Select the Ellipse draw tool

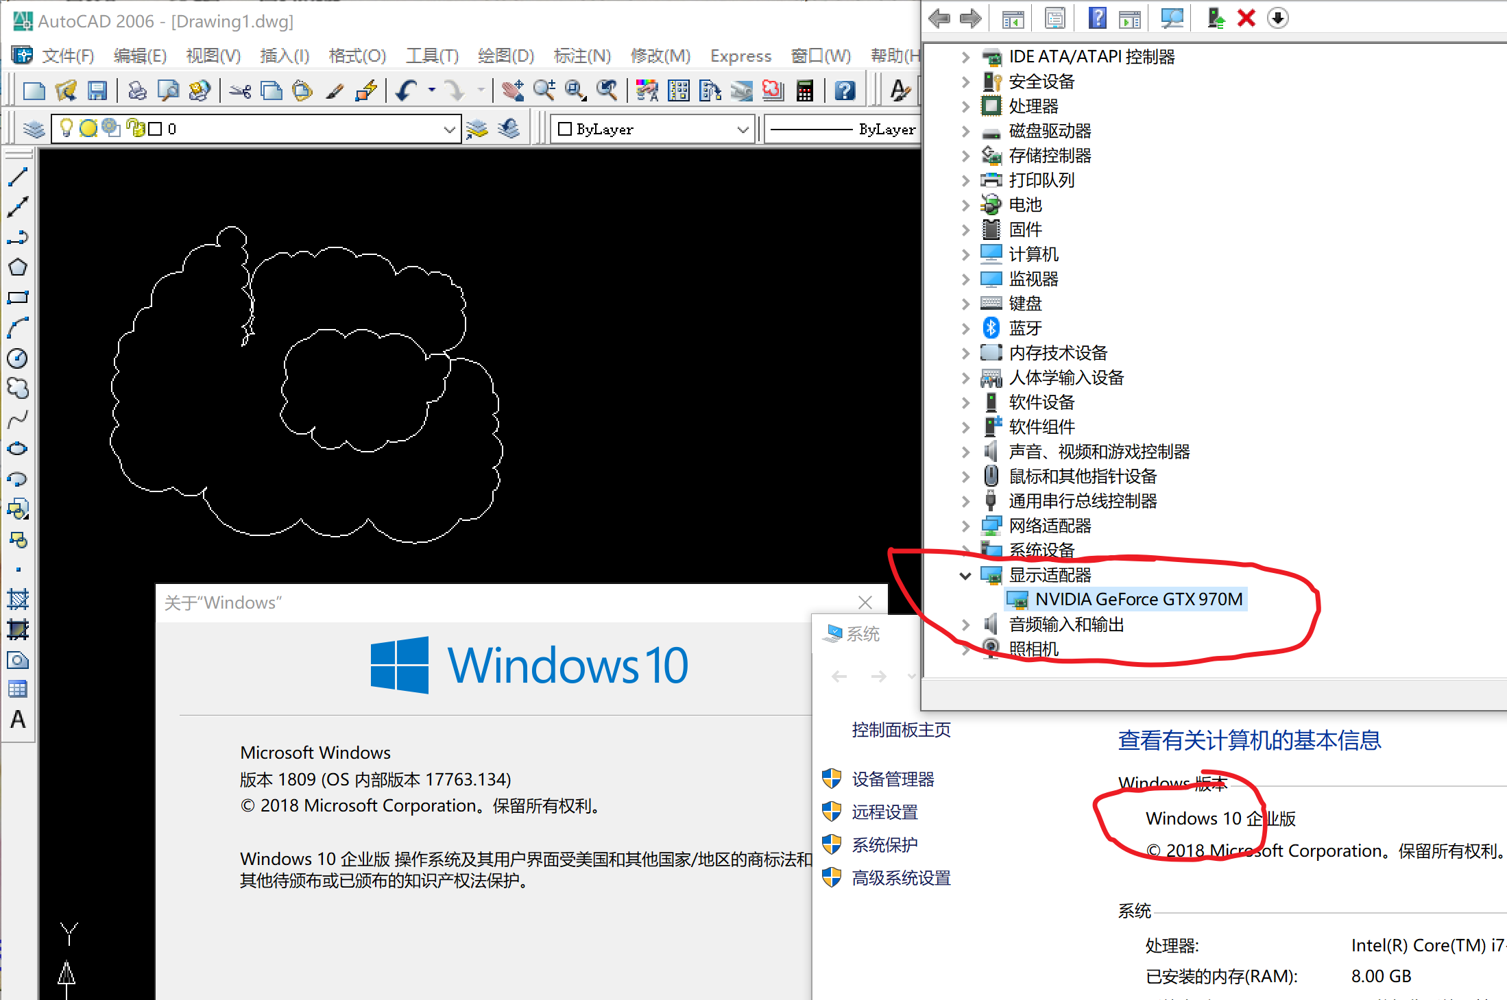click(18, 448)
